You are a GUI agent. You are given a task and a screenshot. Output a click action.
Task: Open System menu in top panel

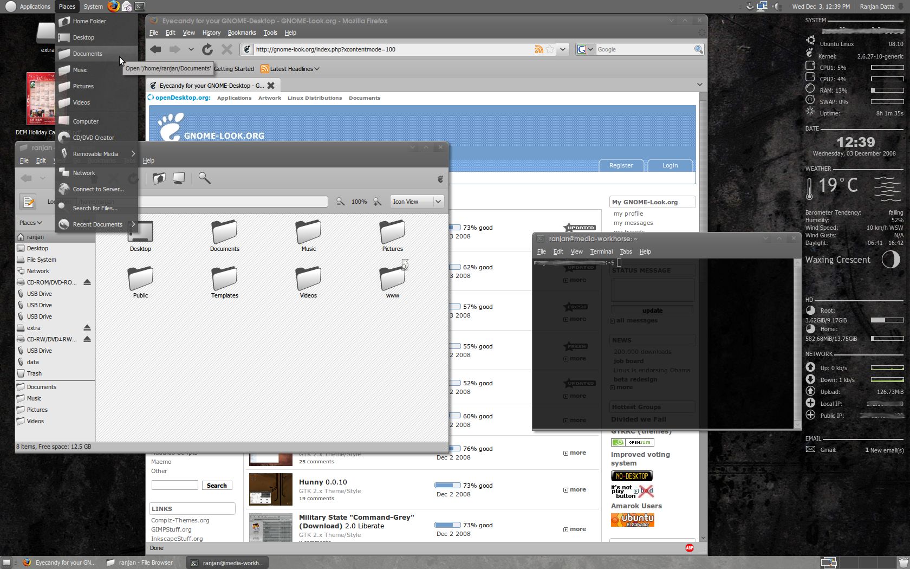93,7
